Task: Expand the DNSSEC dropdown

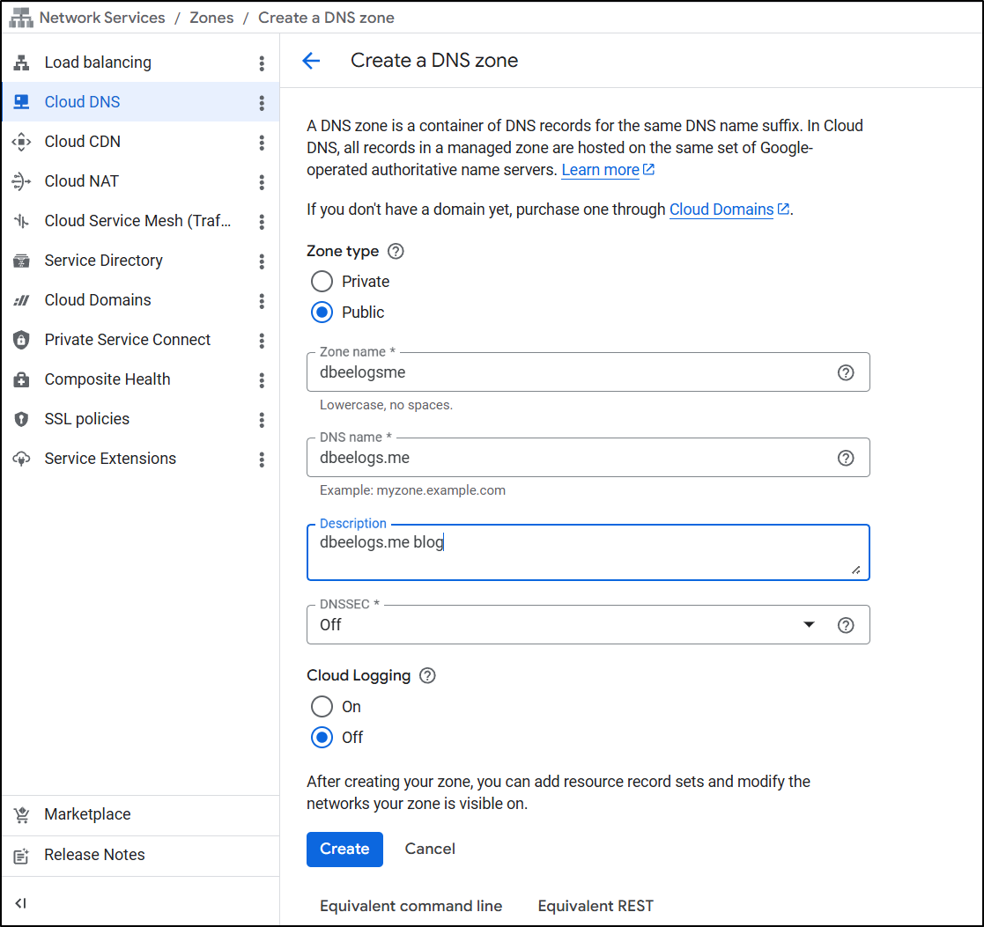Action: (x=808, y=625)
